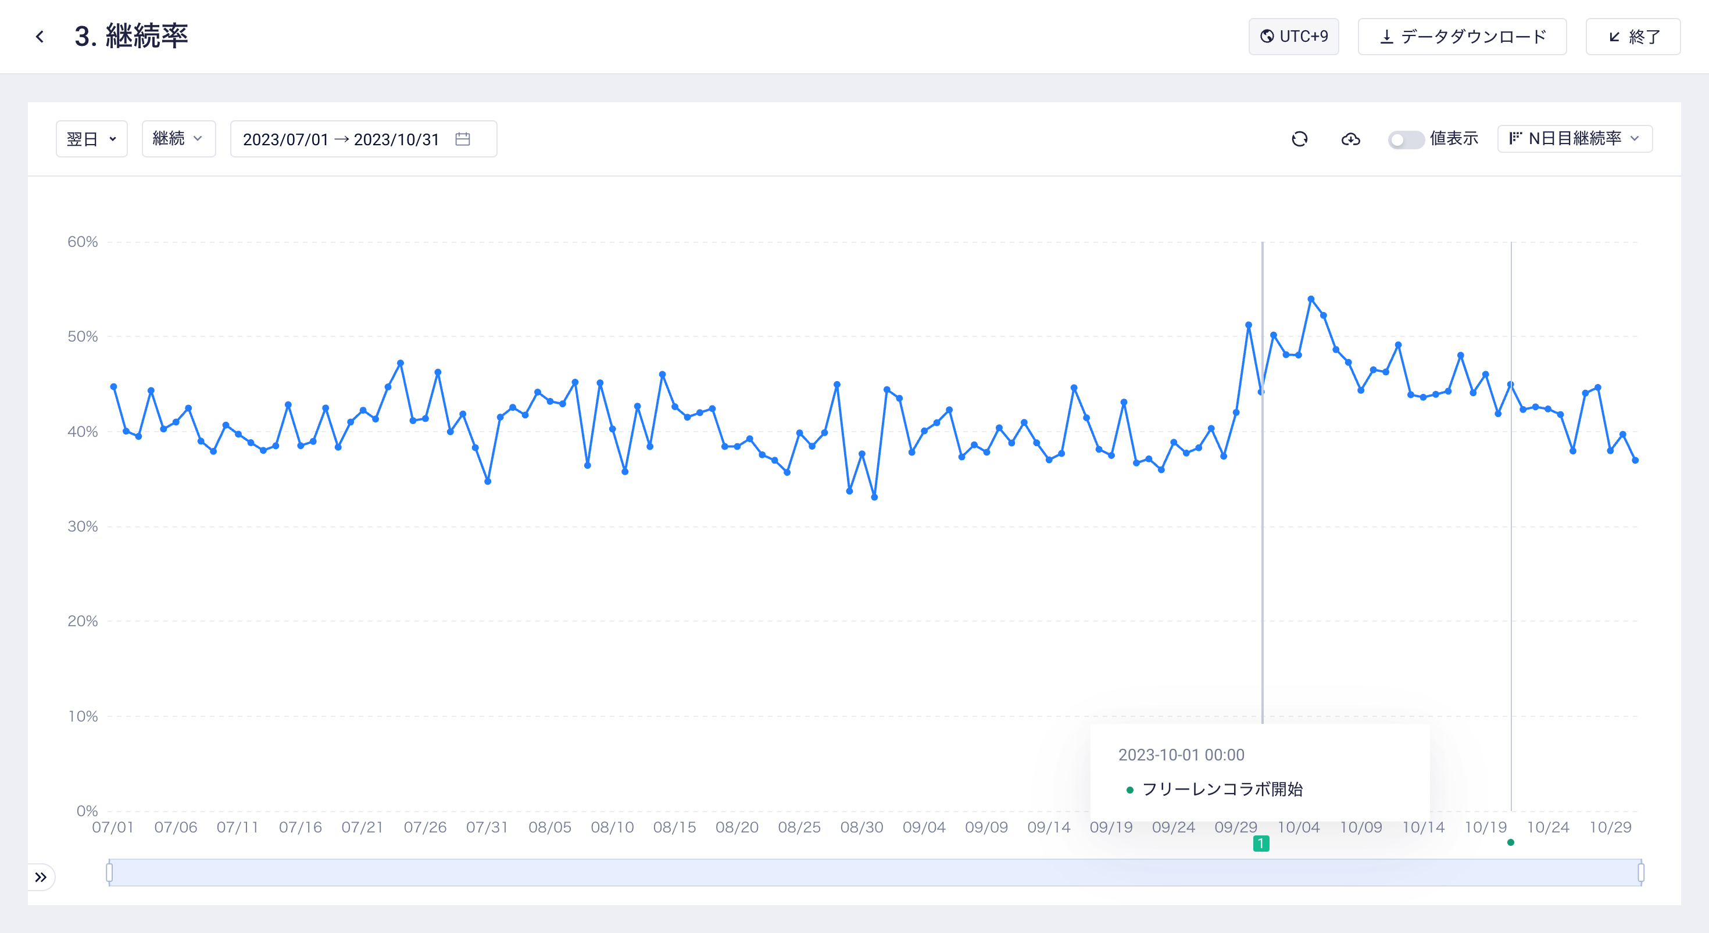Click the UTC+9 timezone button
This screenshot has width=1709, height=933.
pos(1293,37)
